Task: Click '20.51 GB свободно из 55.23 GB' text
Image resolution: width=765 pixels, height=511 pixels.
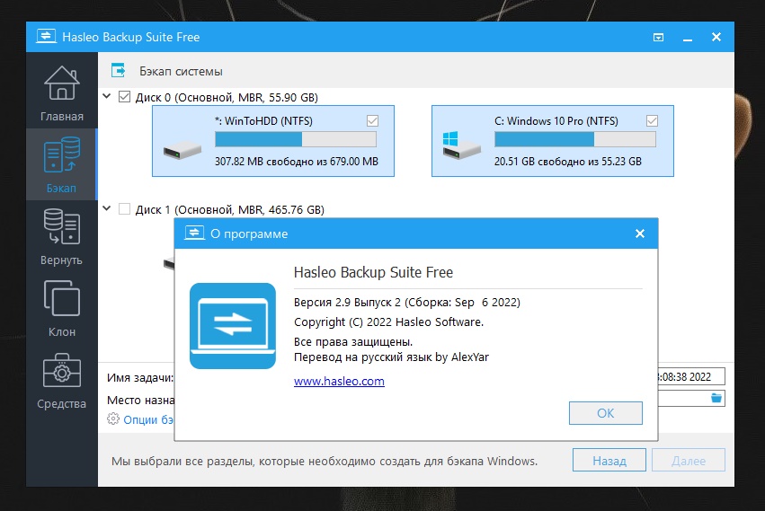Action: [568, 162]
